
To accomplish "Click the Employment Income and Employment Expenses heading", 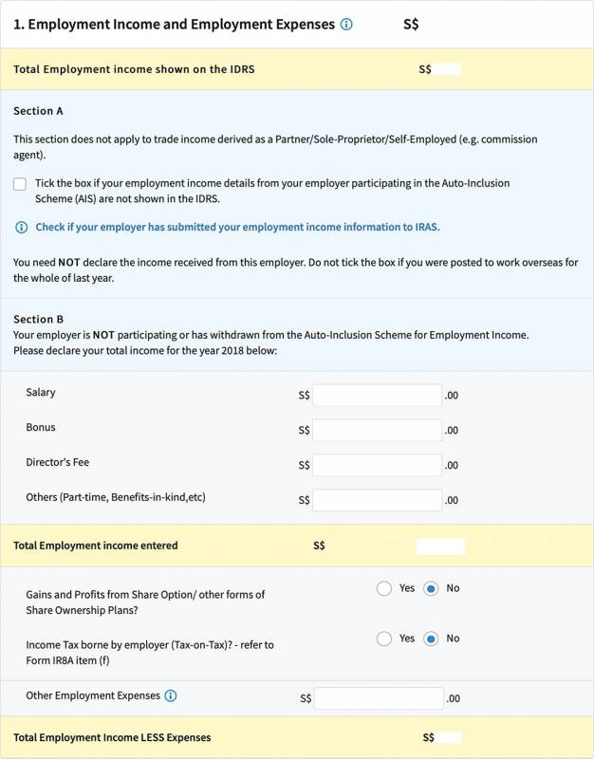I will point(174,25).
